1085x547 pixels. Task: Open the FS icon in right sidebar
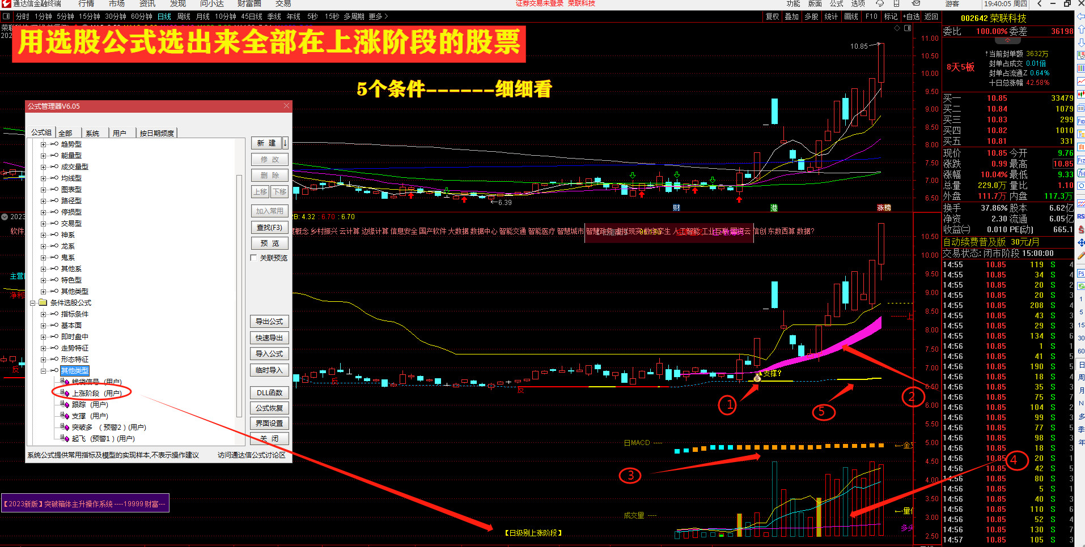click(1081, 273)
